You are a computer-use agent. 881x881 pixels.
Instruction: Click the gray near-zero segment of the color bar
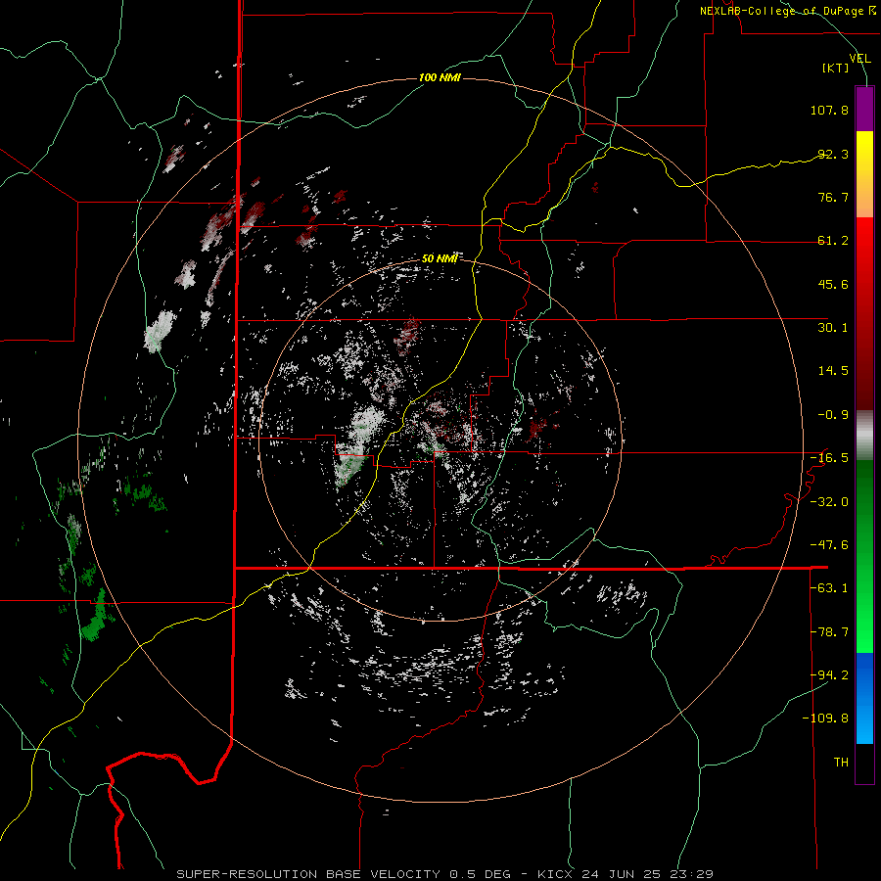click(864, 436)
